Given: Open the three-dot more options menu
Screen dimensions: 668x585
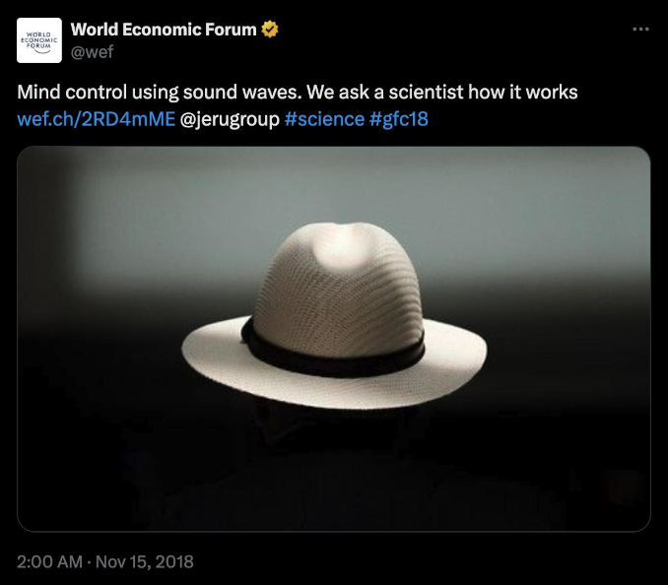Looking at the screenshot, I should 640,30.
